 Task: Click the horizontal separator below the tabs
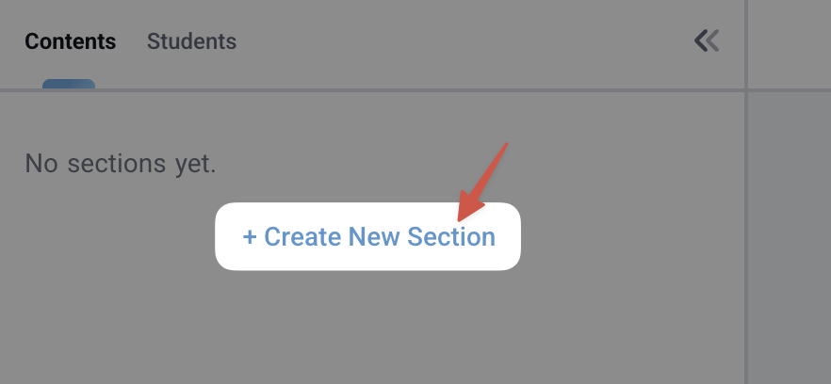[x=377, y=90]
